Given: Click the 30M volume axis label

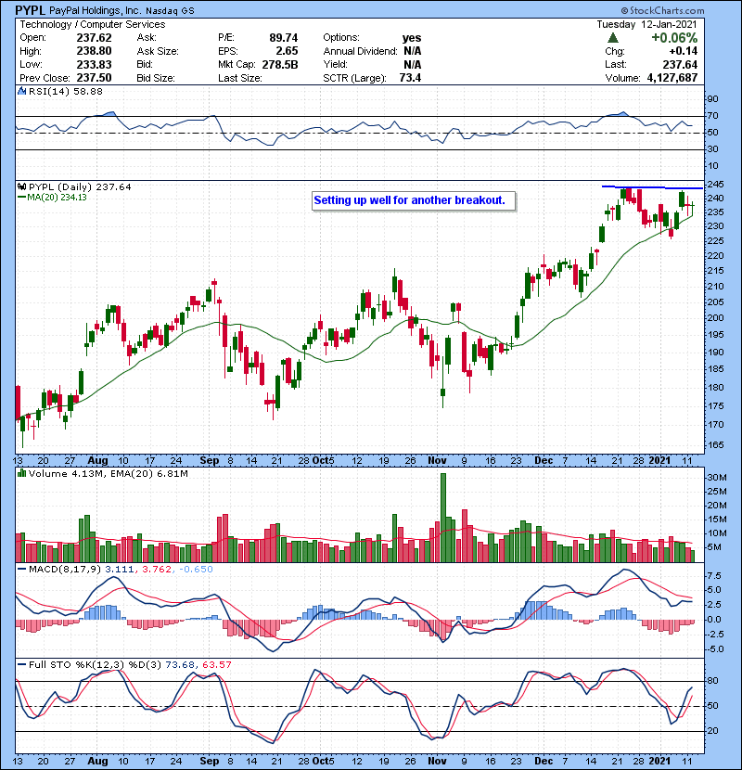Looking at the screenshot, I should [x=716, y=478].
